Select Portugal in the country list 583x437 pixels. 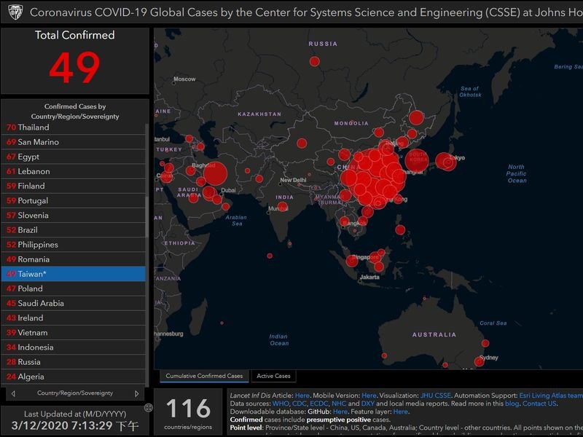coord(74,201)
